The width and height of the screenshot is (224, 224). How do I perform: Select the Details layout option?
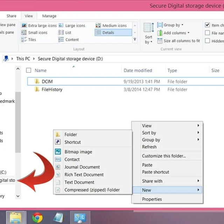click(x=113, y=33)
